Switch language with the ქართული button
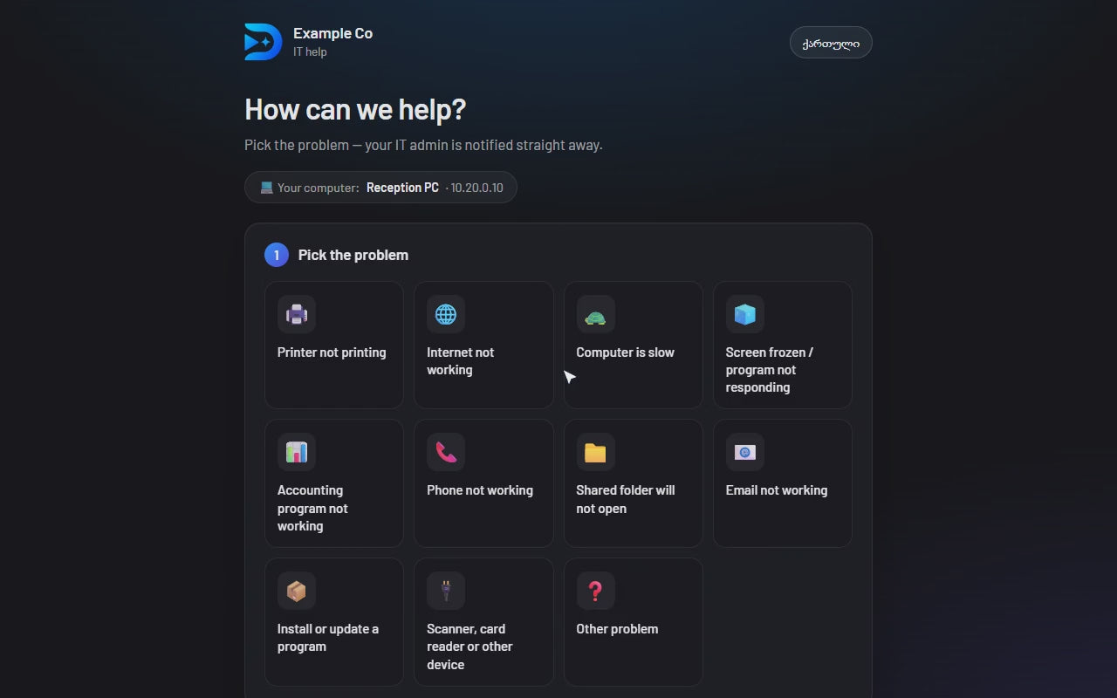This screenshot has width=1117, height=698. coord(831,43)
